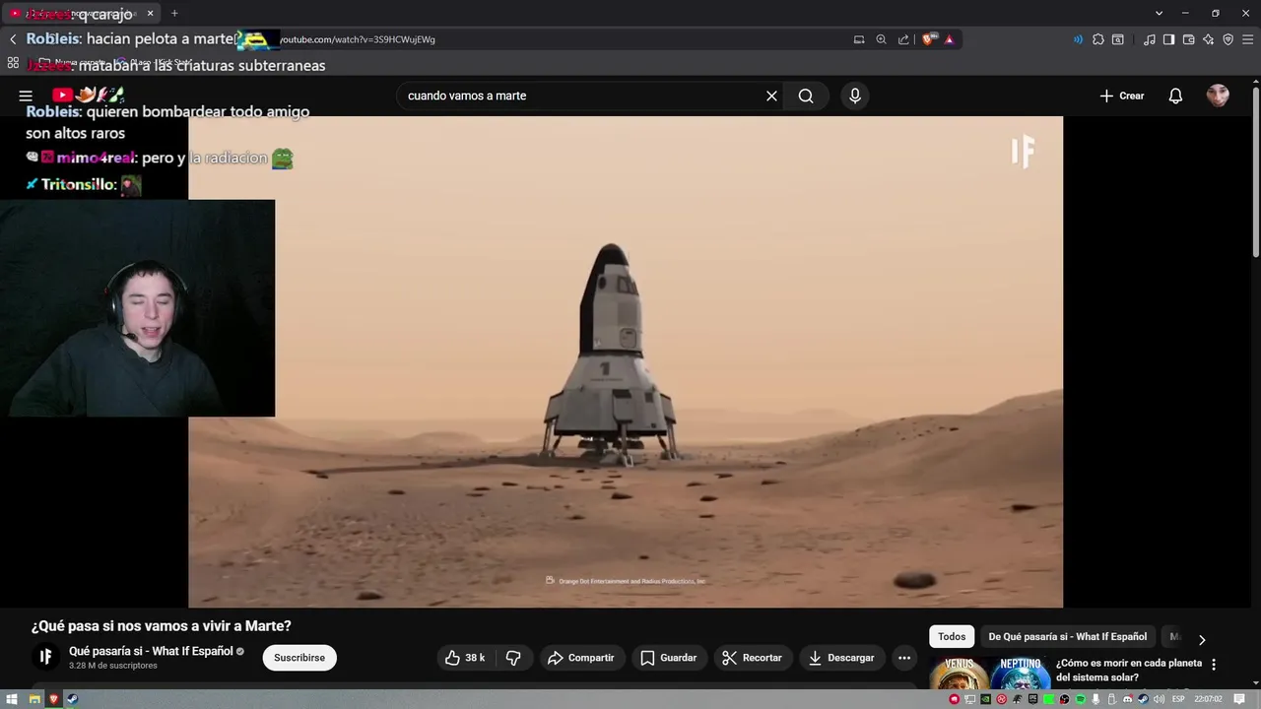The width and height of the screenshot is (1261, 709).
Task: Show next filter chips with arrow
Action: (x=1201, y=639)
